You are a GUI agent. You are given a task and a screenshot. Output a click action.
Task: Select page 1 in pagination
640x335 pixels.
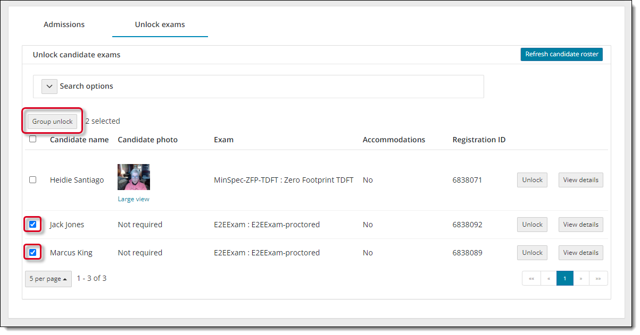pyautogui.click(x=564, y=278)
